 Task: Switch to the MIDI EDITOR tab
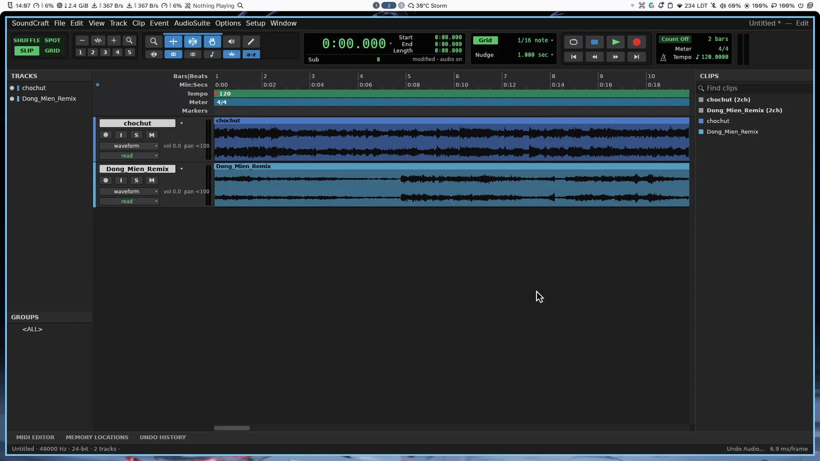tap(35, 437)
